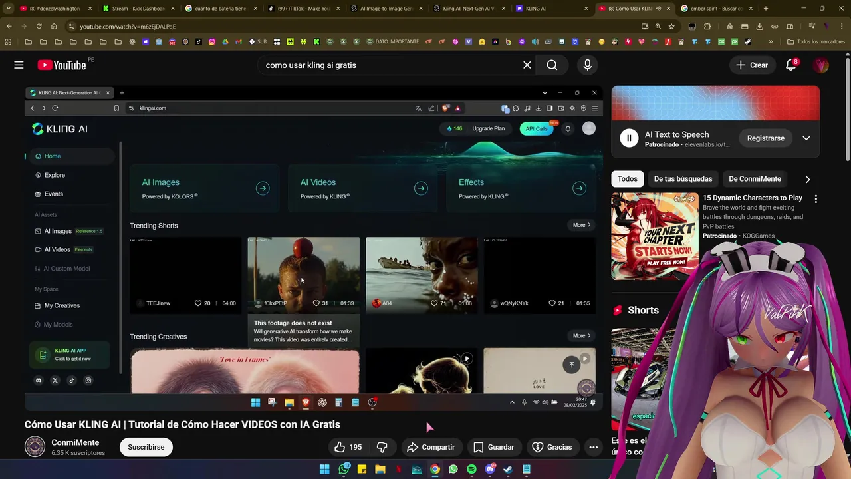Open ConmiMente channel avatar

[x=35, y=447]
